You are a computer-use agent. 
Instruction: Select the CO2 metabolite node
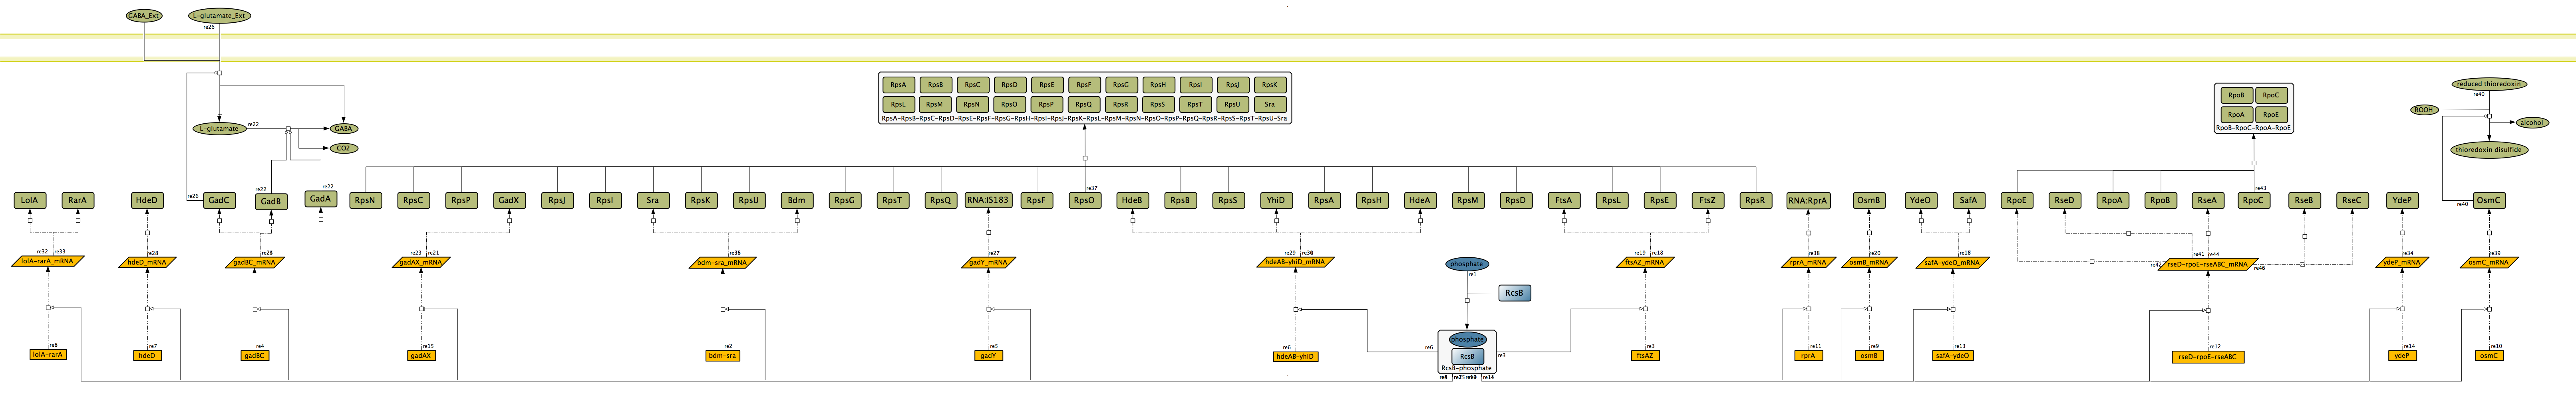click(343, 148)
